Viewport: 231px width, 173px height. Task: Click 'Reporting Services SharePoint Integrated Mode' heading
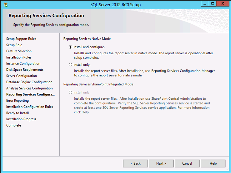coord(98,84)
